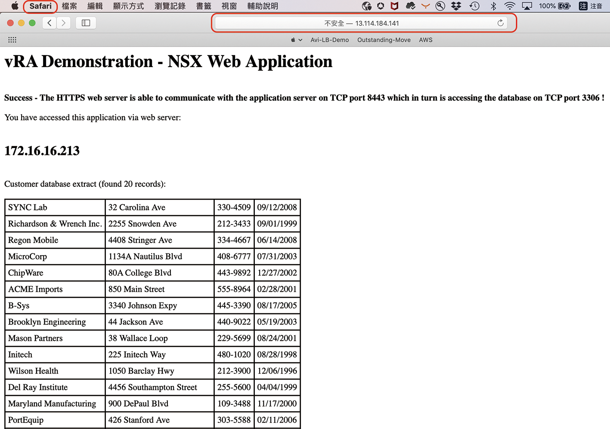Click the 'PortEquip' cell
610x429 pixels.
tap(55, 420)
